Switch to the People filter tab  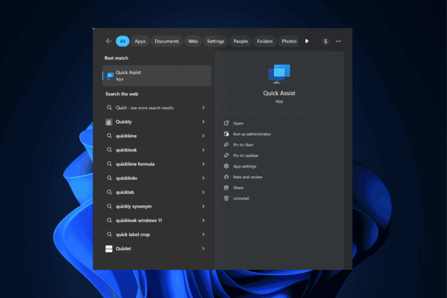coord(241,41)
